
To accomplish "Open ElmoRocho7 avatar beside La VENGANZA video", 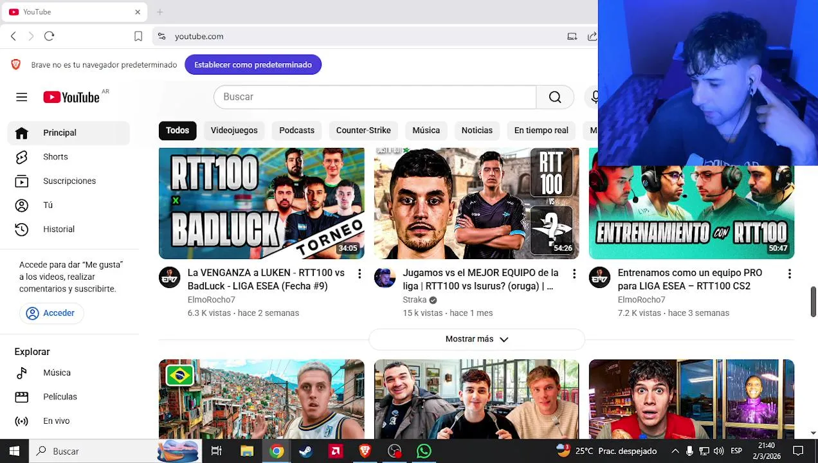I will click(x=170, y=277).
